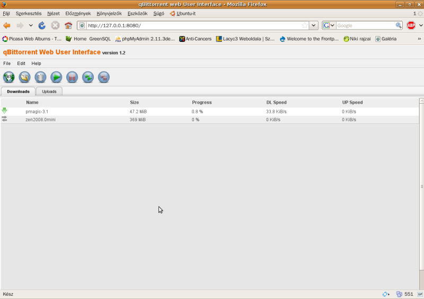Select the zen2008.0mini torrent name

[41, 120]
